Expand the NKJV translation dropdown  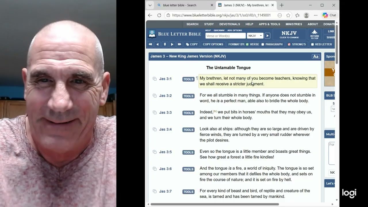click(255, 36)
